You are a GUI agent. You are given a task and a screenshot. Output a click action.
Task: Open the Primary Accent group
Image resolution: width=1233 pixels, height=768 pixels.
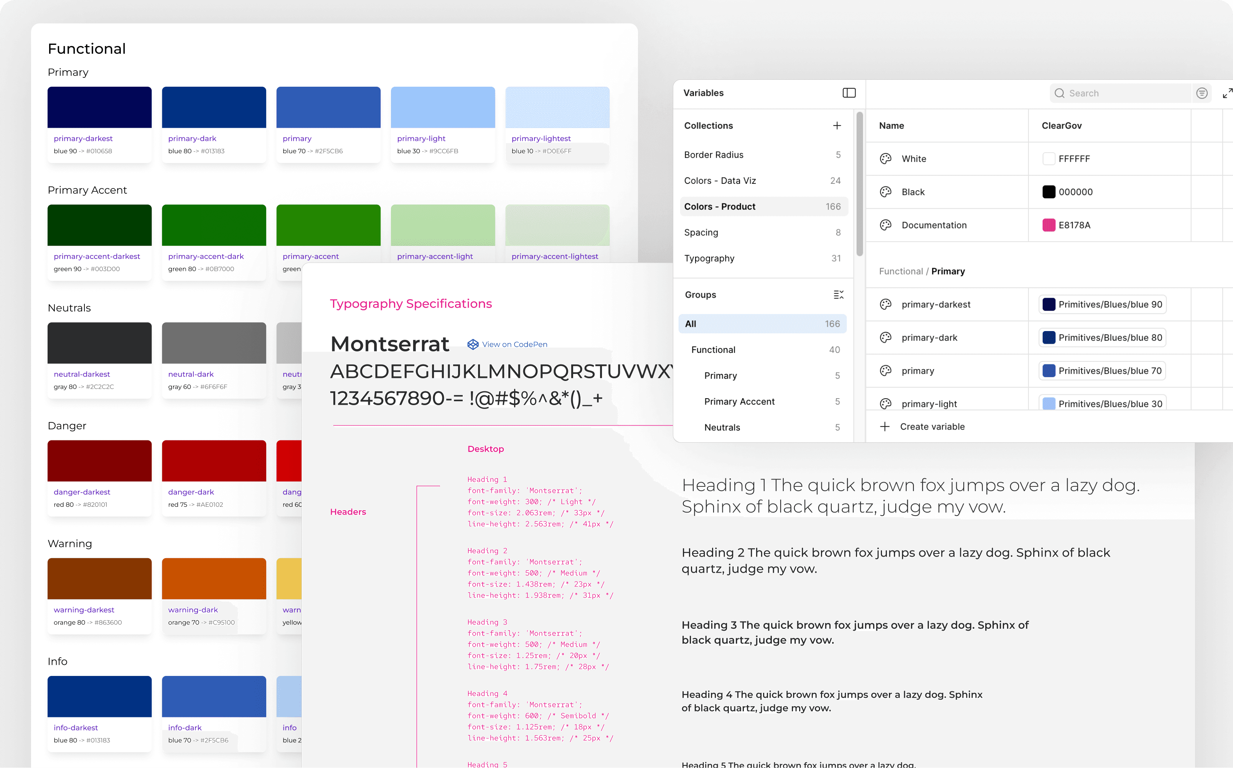[739, 401]
